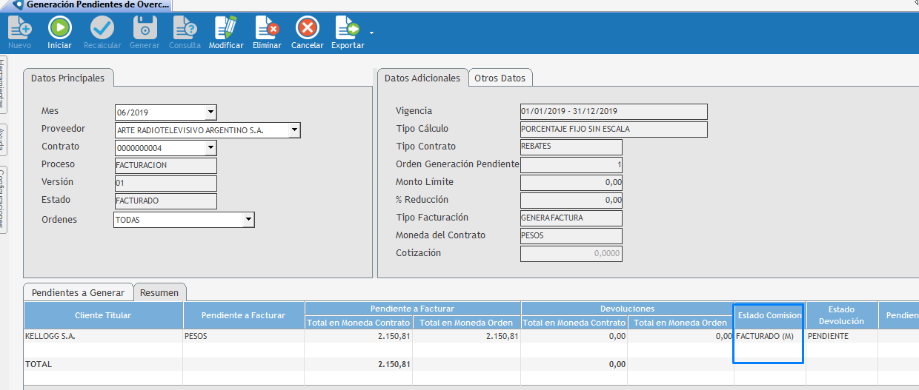Image resolution: width=919 pixels, height=390 pixels.
Task: Click the Monto Límite input field
Action: [571, 183]
